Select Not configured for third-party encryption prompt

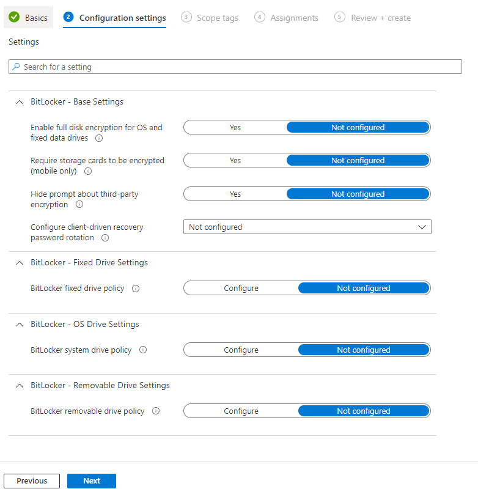click(x=358, y=194)
